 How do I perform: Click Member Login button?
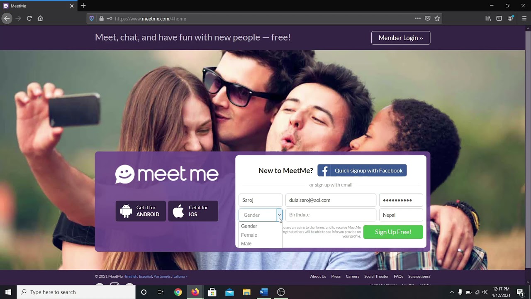click(x=401, y=38)
